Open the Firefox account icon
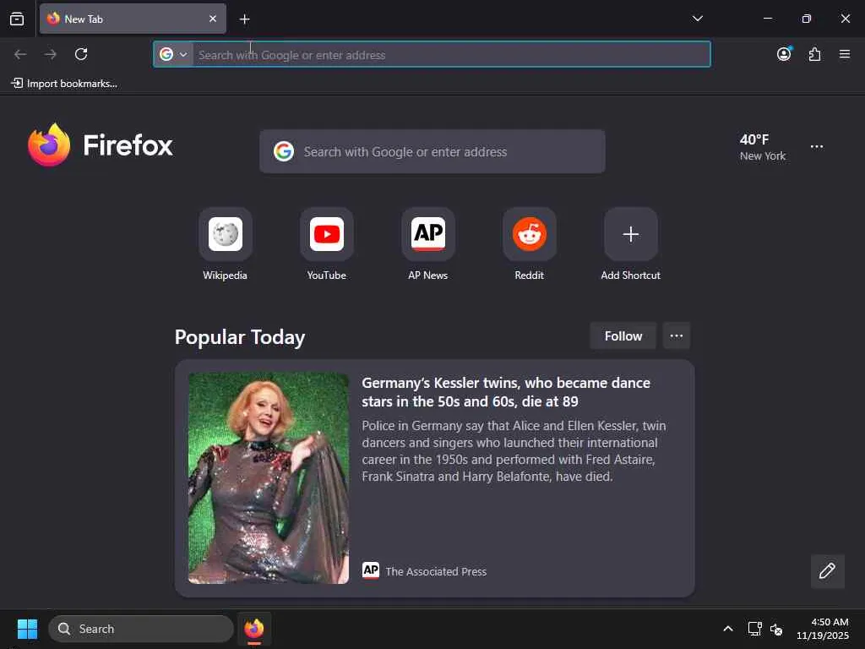The width and height of the screenshot is (865, 649). 784,54
